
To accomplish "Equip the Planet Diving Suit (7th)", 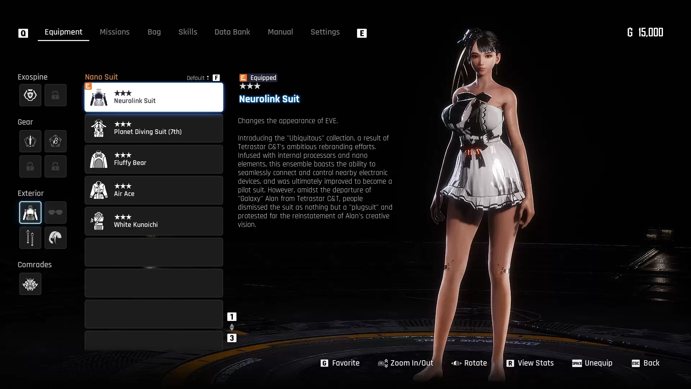I will tap(154, 128).
